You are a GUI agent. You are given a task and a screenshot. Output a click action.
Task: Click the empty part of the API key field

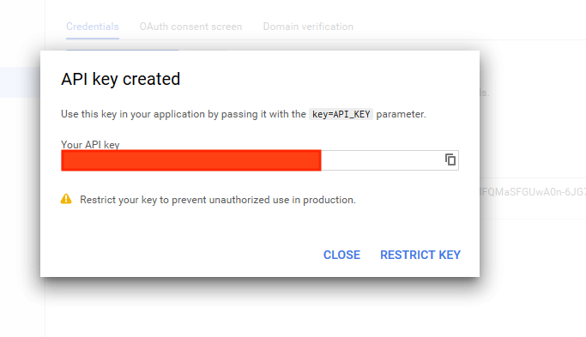(x=381, y=160)
